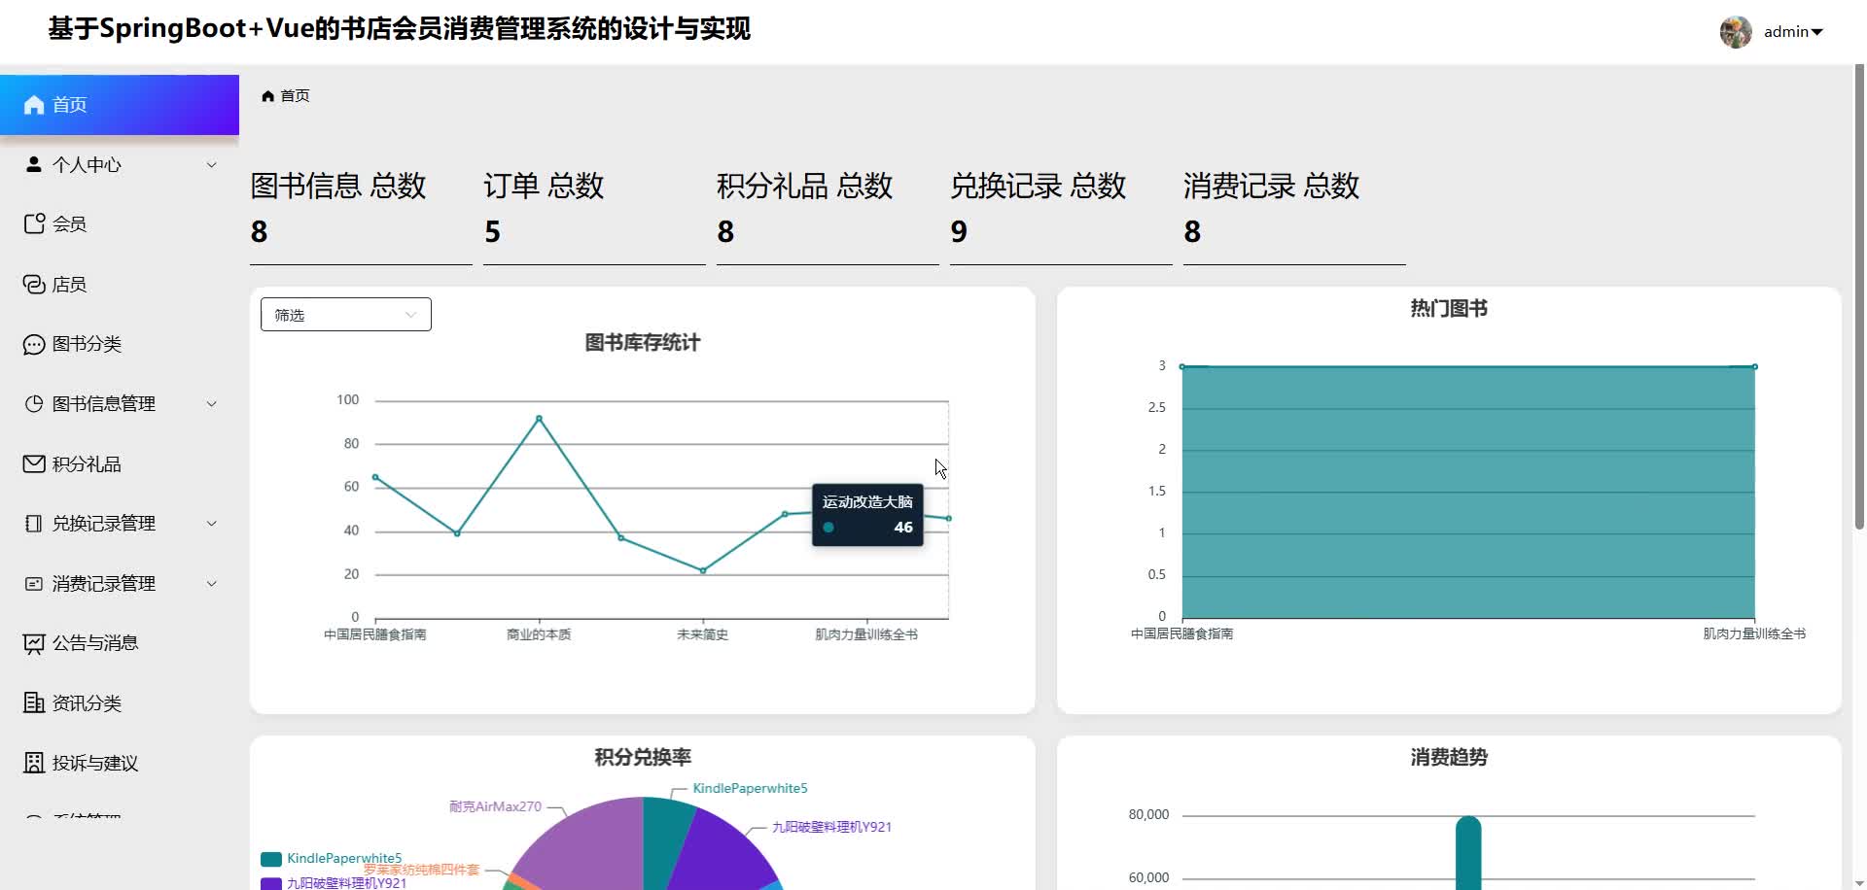The image size is (1867, 890).
Task: Select 资讯分类 menu item
Action: point(120,703)
